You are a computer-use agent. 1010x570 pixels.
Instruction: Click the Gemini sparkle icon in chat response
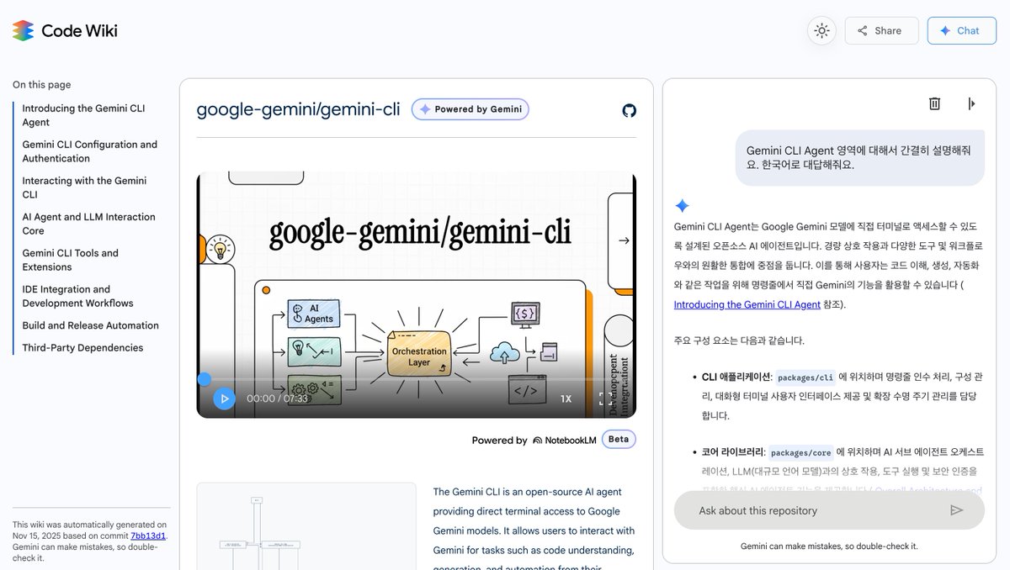click(x=682, y=206)
